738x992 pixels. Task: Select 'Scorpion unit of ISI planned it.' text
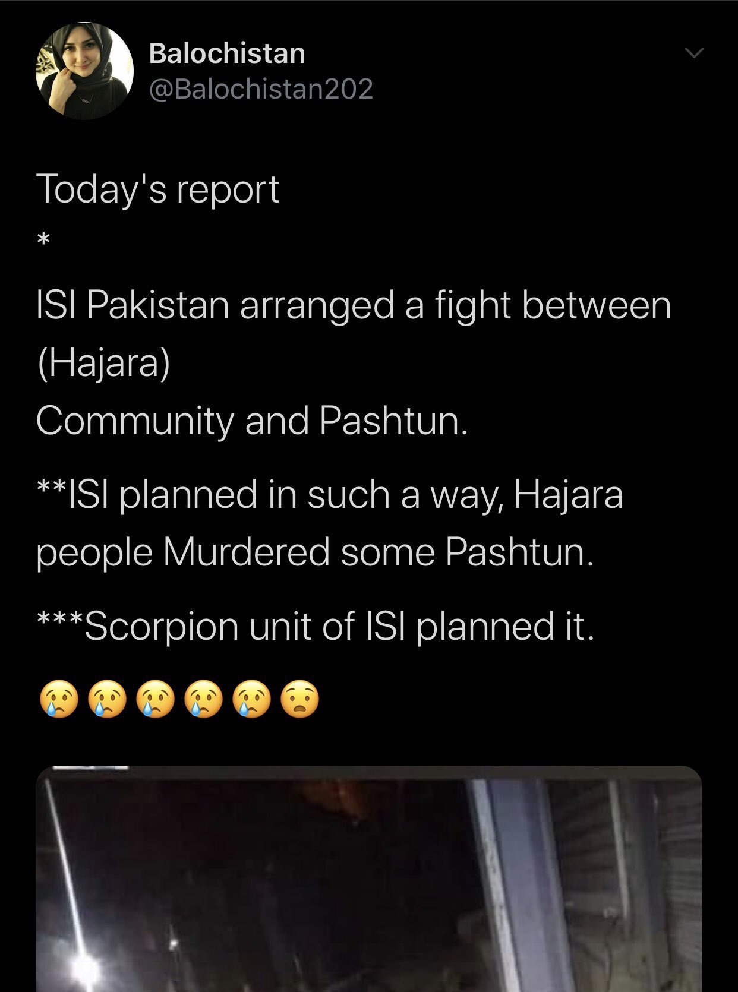pyautogui.click(x=315, y=627)
